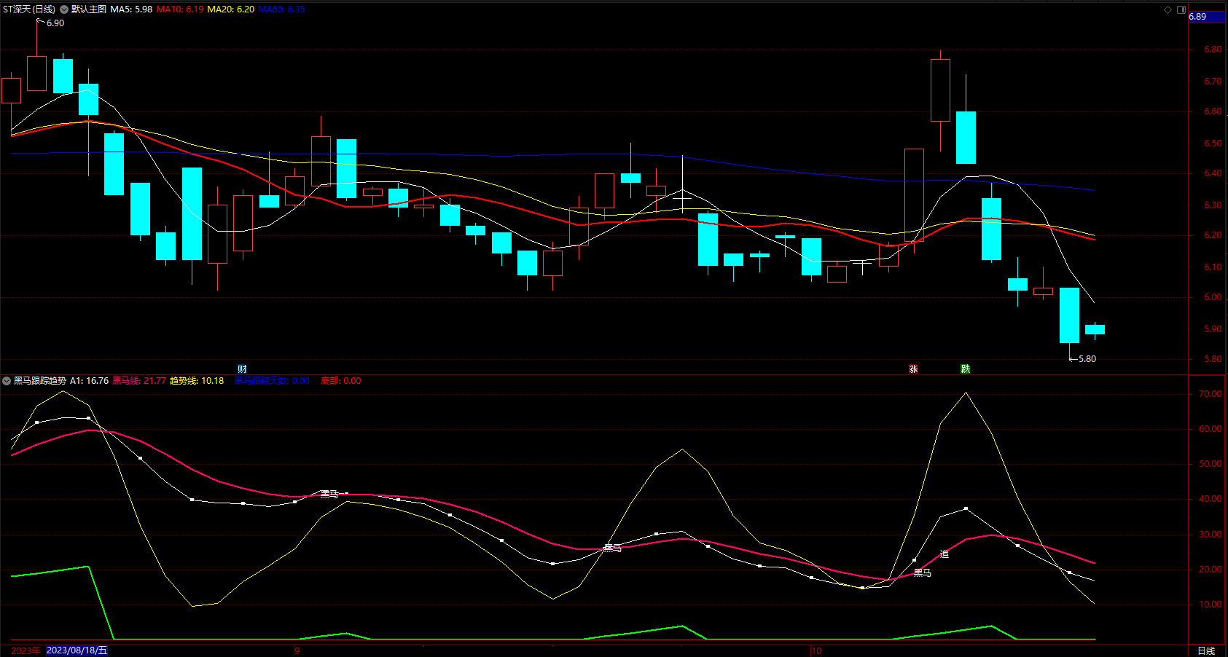Expand the 黑马跟踪趋势 indicator dropdown arrow
The width and height of the screenshot is (1228, 657).
click(7, 381)
